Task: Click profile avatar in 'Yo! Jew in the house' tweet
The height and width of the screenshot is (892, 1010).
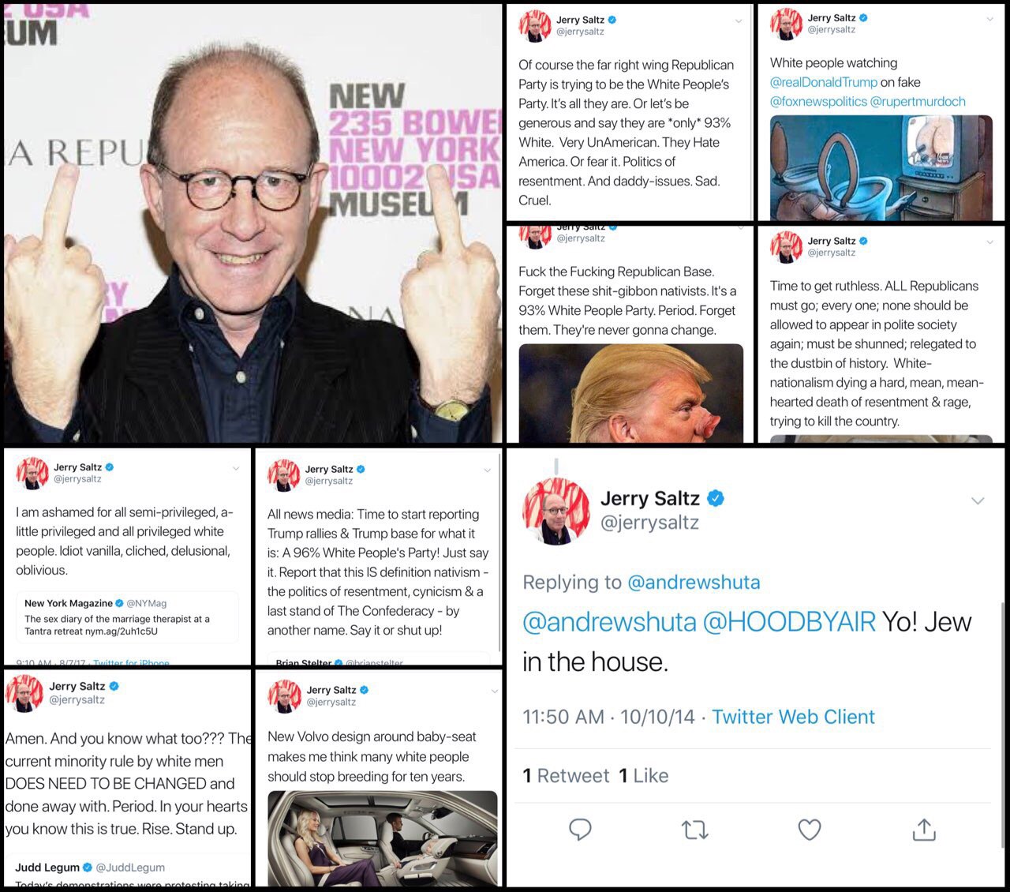Action: point(556,510)
